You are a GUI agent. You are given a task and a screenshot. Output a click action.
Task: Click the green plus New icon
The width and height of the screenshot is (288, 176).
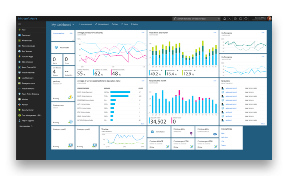coord(20,30)
